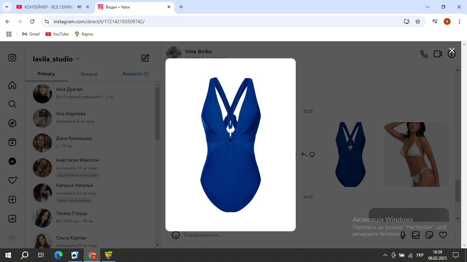This screenshot has height=262, width=467.
Task: Choose a GIF or sticker
Action: click(x=429, y=235)
